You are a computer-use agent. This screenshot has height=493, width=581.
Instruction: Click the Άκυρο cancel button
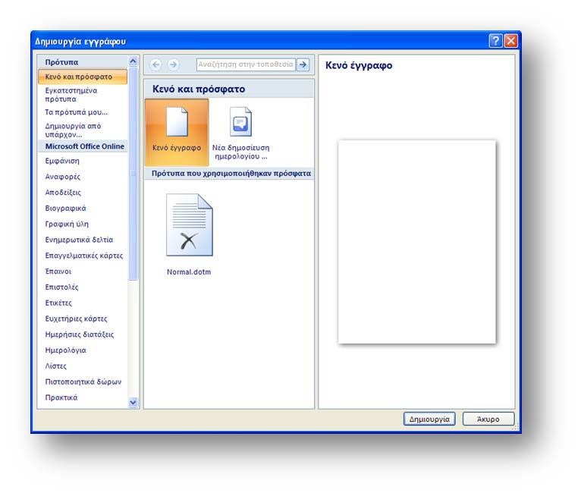point(488,419)
